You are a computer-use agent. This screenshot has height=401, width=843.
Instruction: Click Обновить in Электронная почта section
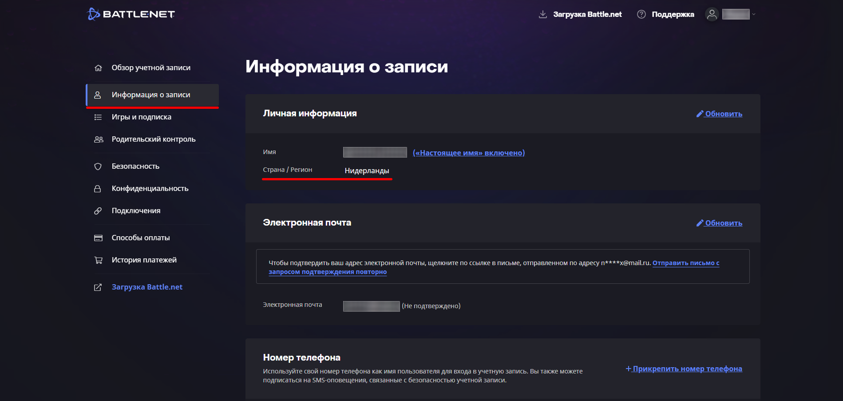(719, 223)
